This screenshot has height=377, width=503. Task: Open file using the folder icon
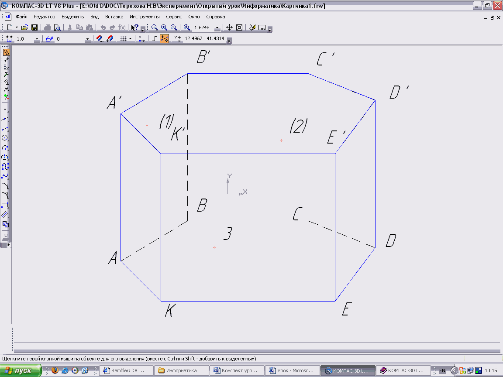pyautogui.click(x=25, y=27)
